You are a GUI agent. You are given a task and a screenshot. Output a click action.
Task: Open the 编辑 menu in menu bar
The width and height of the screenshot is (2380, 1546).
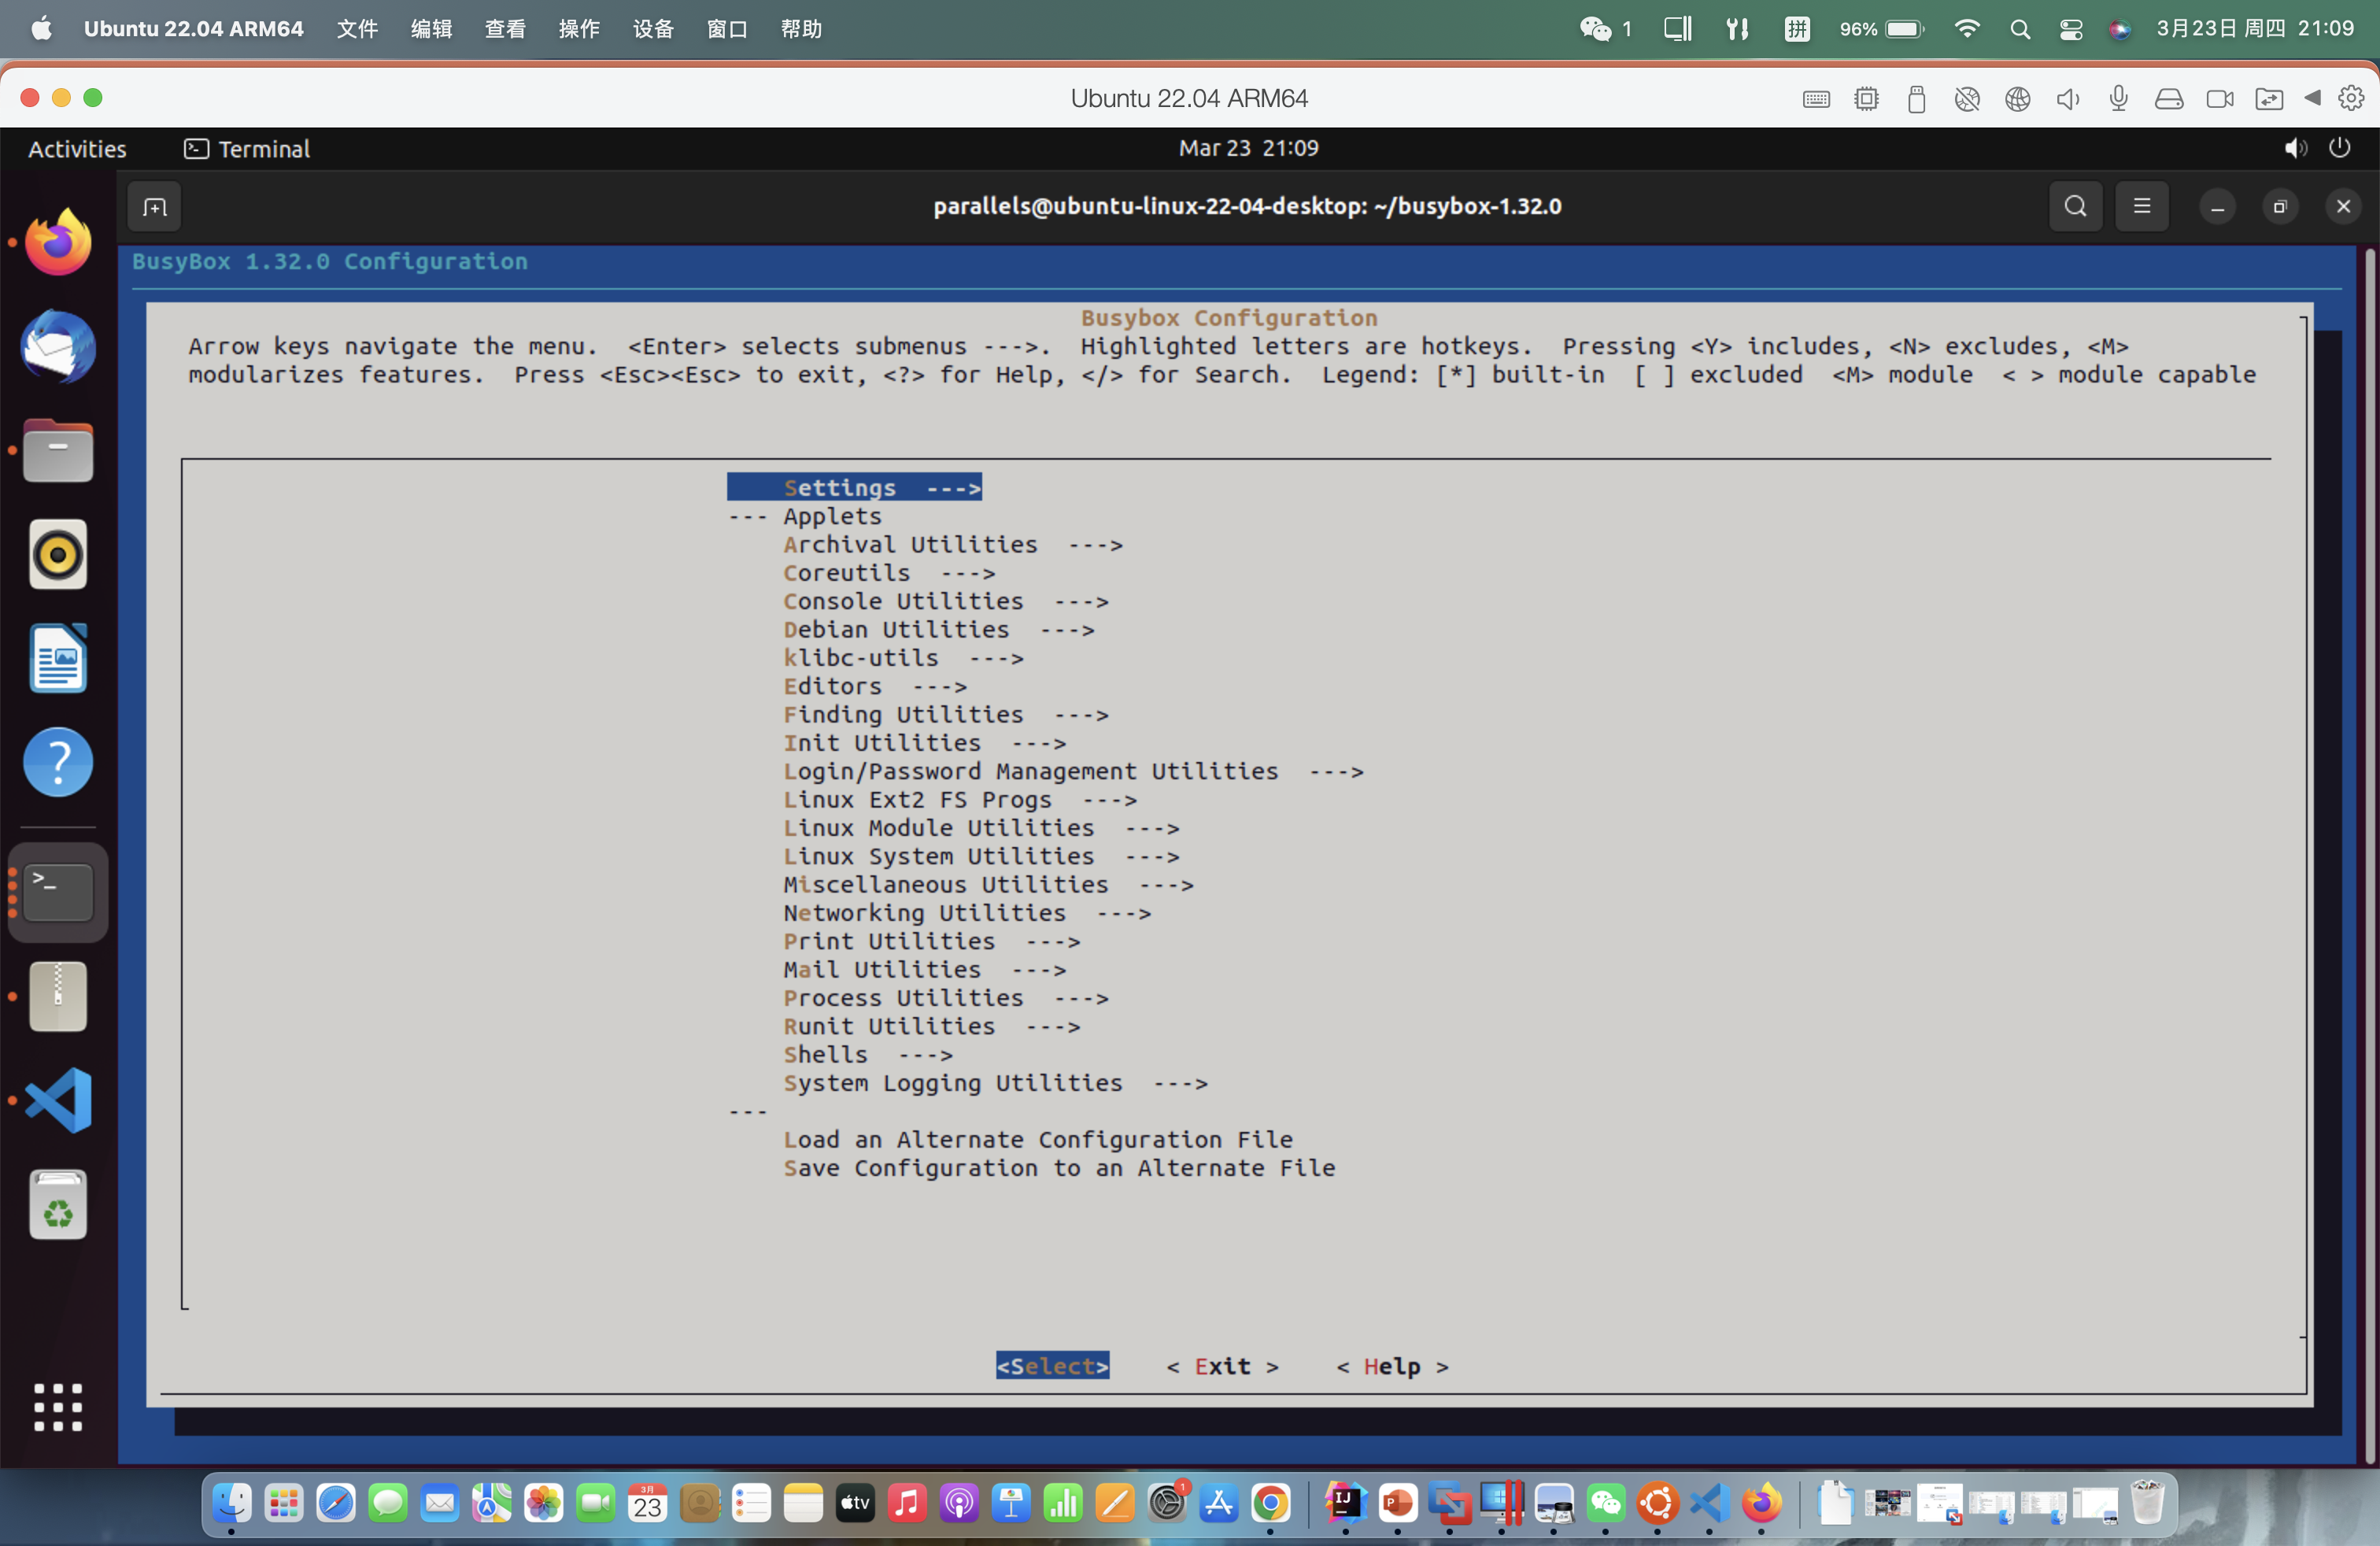click(431, 29)
